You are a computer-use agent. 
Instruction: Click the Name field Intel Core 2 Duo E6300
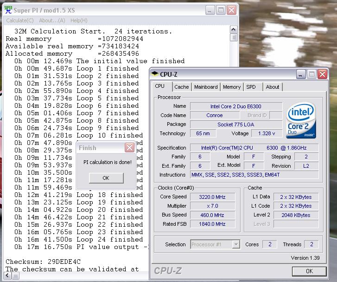click(x=236, y=106)
